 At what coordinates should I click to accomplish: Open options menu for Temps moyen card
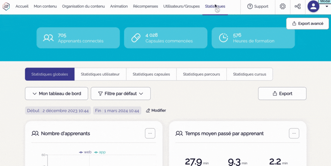pos(294,133)
